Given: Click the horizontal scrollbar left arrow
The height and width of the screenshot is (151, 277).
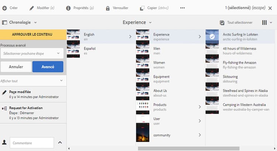Looking at the screenshot, I should pyautogui.click(x=69, y=148).
